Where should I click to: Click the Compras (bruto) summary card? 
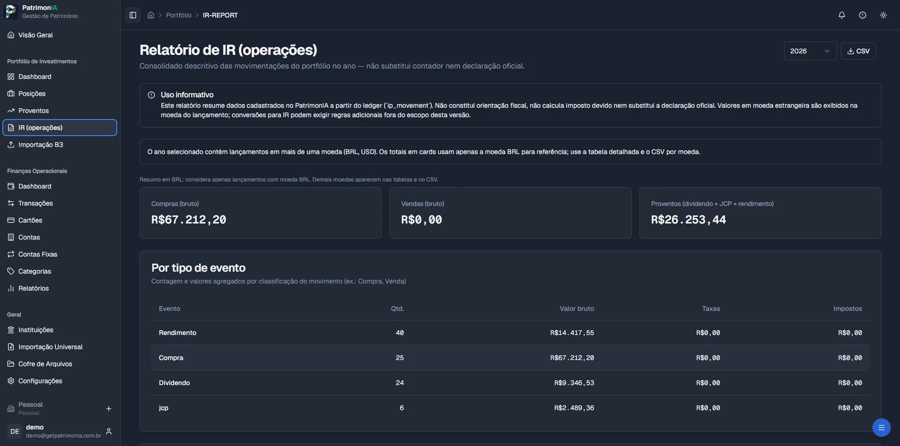click(261, 213)
